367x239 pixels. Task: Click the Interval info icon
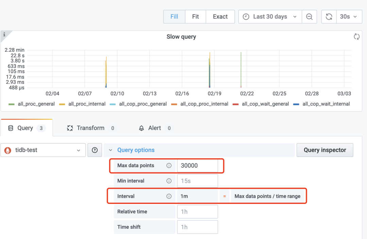[169, 196]
